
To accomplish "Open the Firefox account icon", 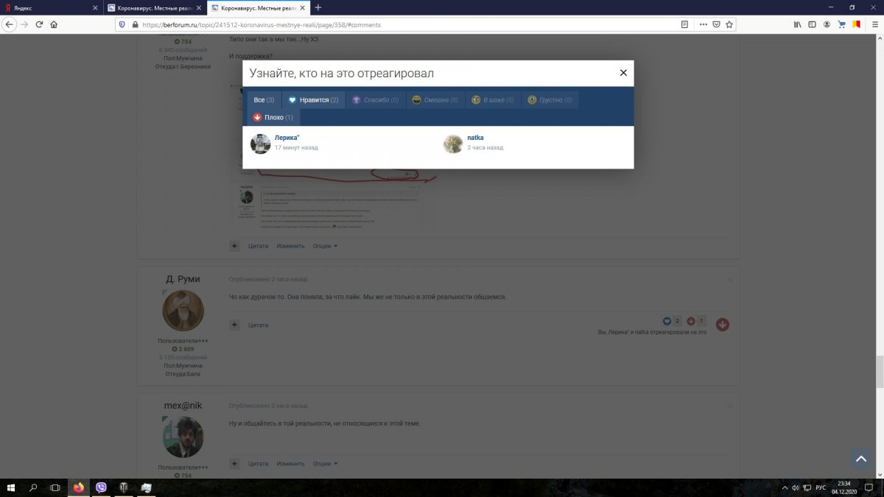I will [827, 24].
